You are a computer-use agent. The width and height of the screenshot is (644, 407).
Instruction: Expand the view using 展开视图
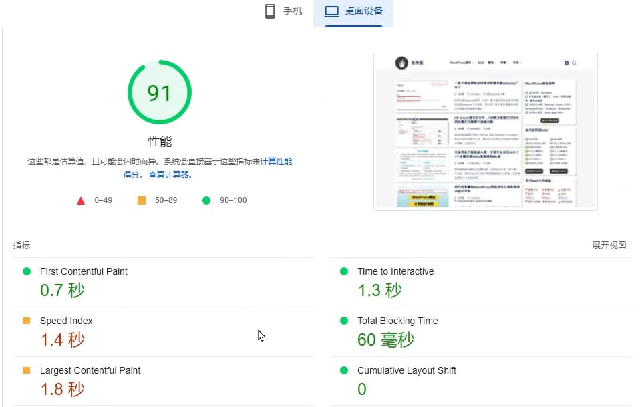tap(609, 245)
